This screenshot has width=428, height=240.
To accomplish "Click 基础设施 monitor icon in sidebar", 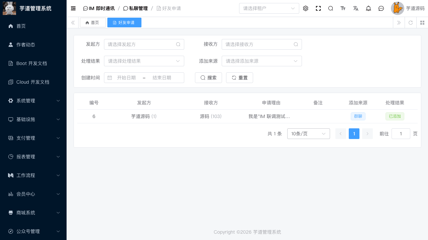I will click(11, 119).
